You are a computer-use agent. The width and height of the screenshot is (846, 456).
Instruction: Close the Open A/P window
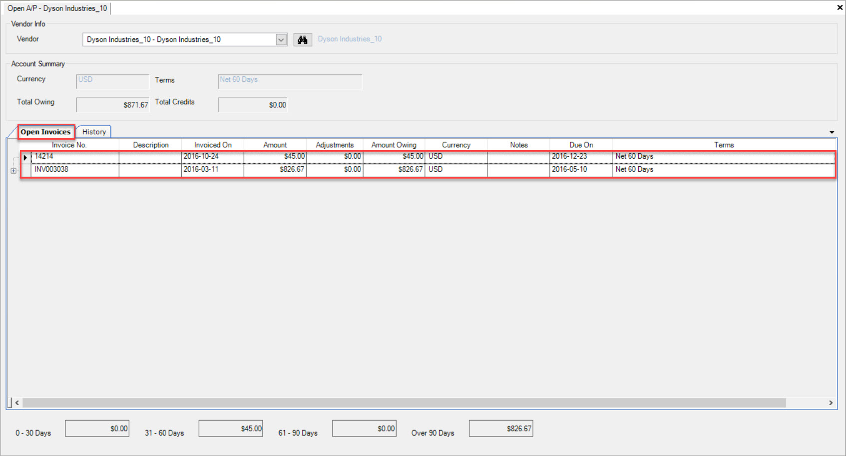pyautogui.click(x=840, y=7)
